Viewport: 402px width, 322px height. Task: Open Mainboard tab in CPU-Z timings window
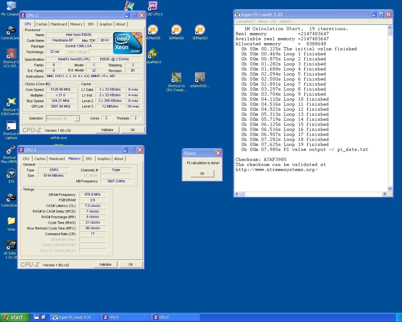57,159
